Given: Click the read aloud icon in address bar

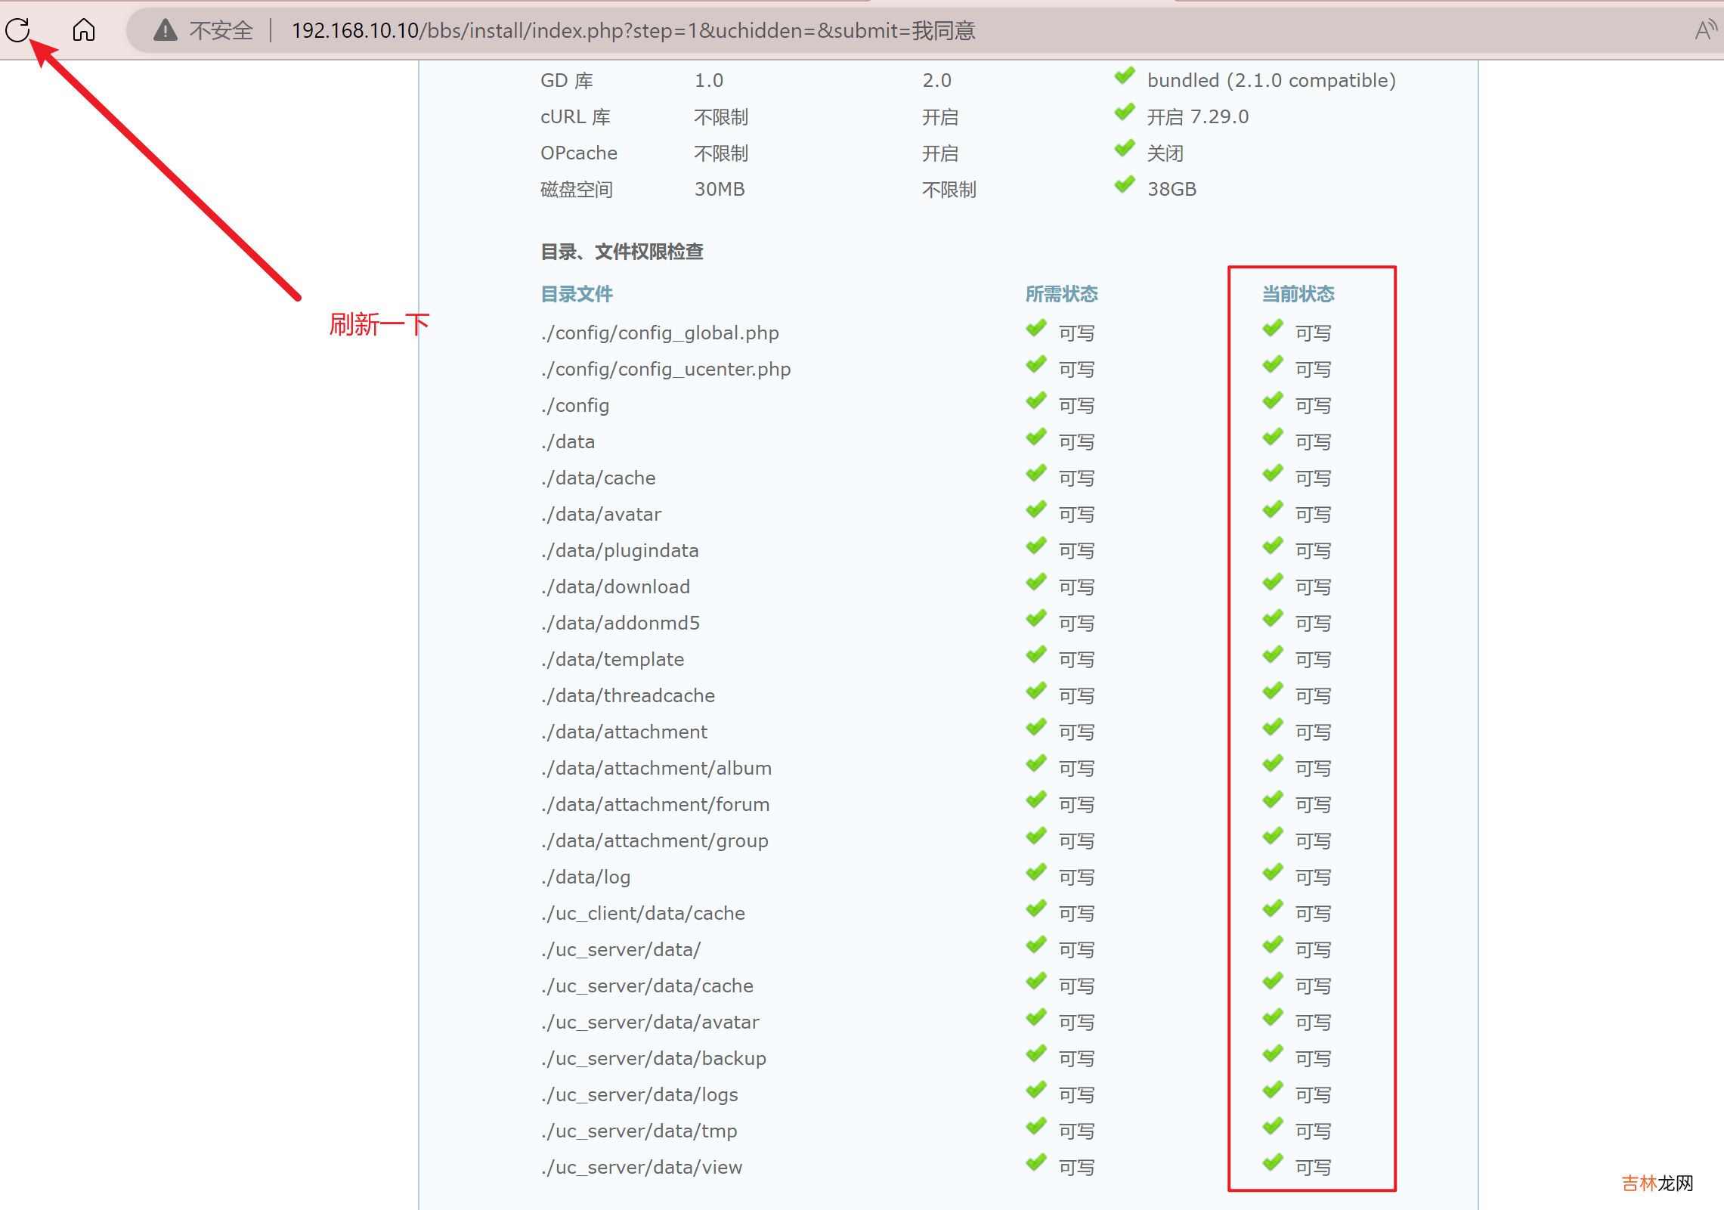Looking at the screenshot, I should [1705, 30].
